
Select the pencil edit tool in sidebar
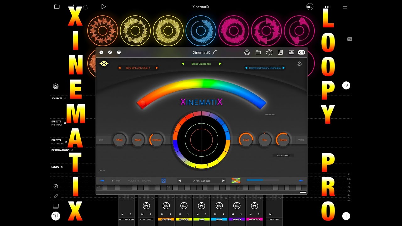coord(56,196)
